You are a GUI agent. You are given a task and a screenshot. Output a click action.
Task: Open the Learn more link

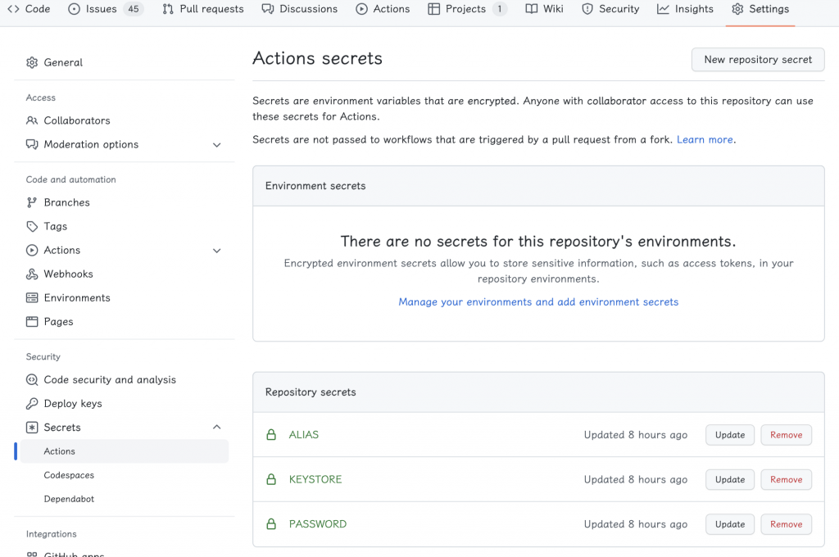(705, 140)
